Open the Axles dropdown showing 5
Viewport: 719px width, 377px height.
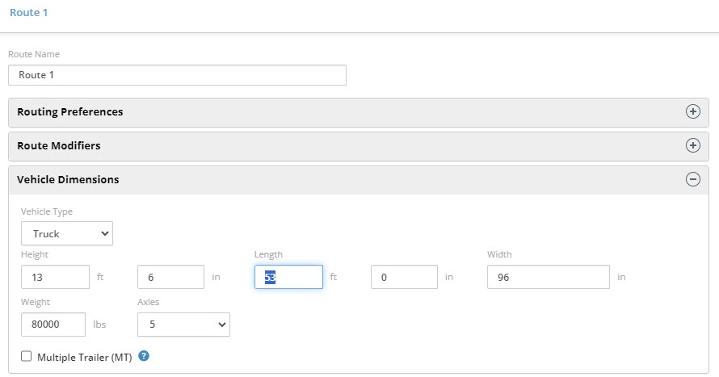point(183,325)
